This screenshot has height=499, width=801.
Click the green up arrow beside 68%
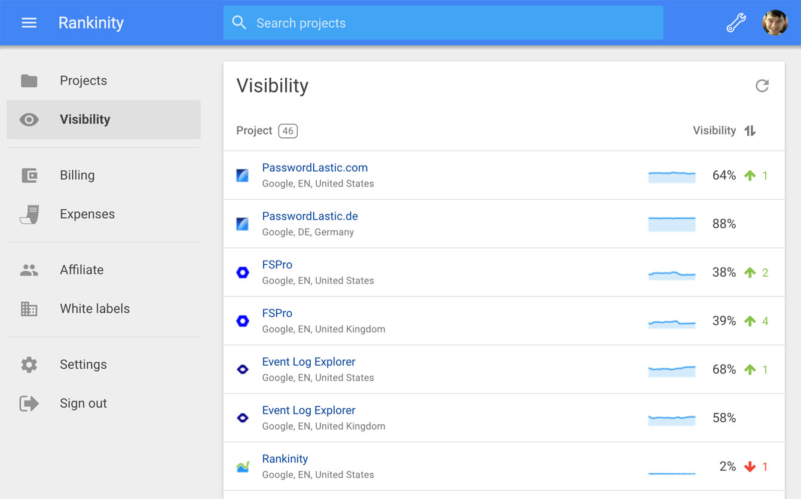(x=750, y=369)
